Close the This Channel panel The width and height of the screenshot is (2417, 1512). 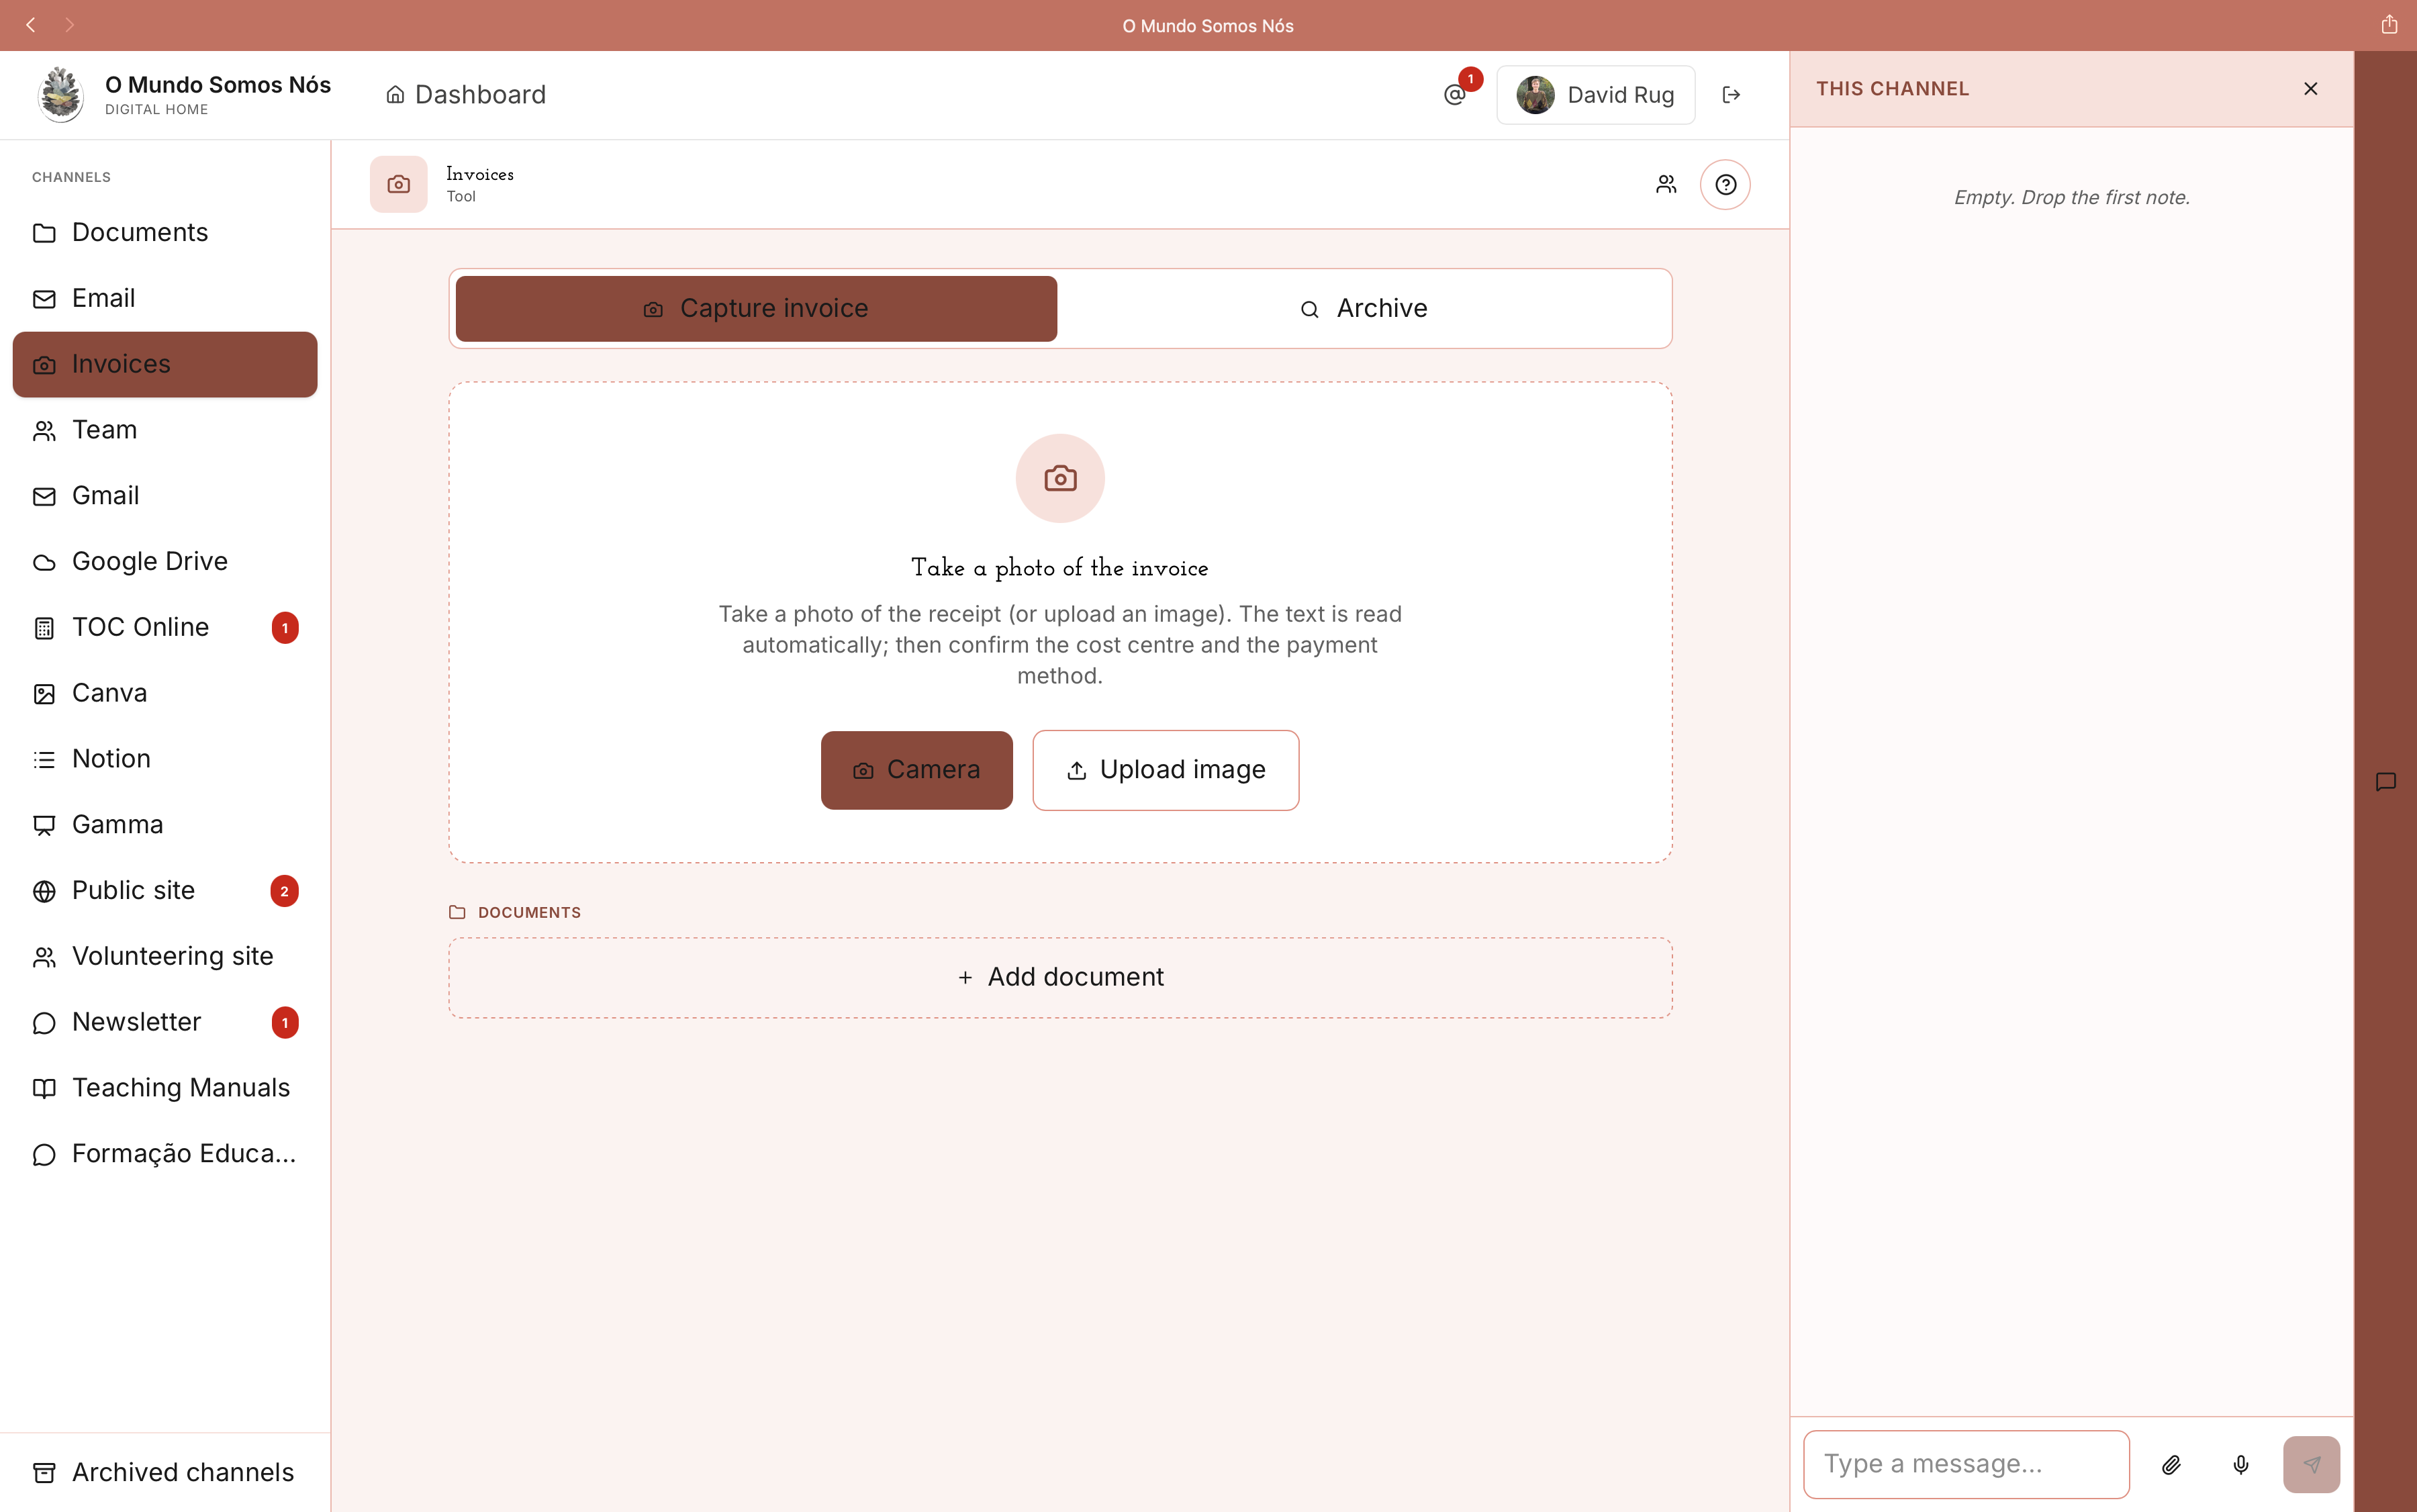(2310, 89)
